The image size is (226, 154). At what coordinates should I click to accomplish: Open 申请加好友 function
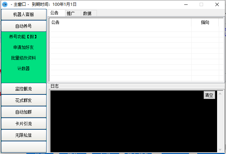point(24,47)
